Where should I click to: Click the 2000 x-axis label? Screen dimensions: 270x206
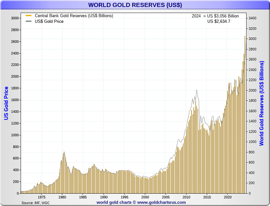click(x=145, y=197)
